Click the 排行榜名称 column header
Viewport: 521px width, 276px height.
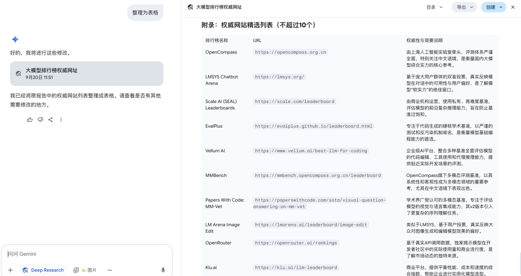point(217,40)
